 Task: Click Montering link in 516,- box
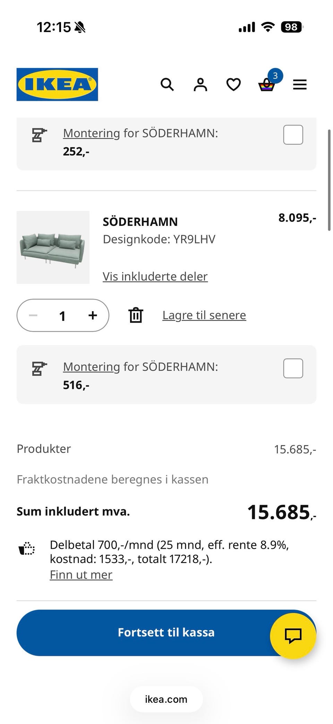point(91,367)
